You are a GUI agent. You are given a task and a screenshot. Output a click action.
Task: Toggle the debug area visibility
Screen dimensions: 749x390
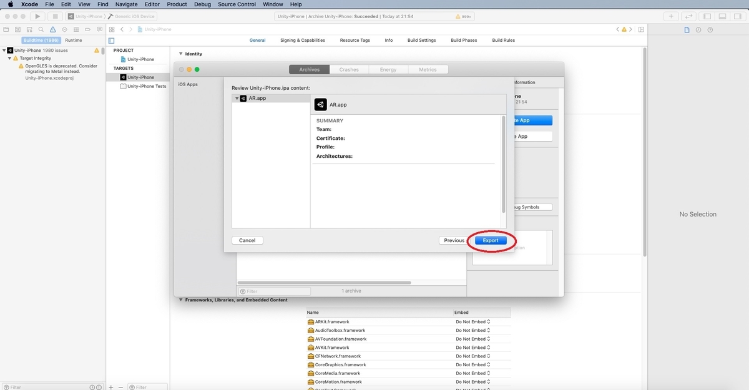pos(721,16)
